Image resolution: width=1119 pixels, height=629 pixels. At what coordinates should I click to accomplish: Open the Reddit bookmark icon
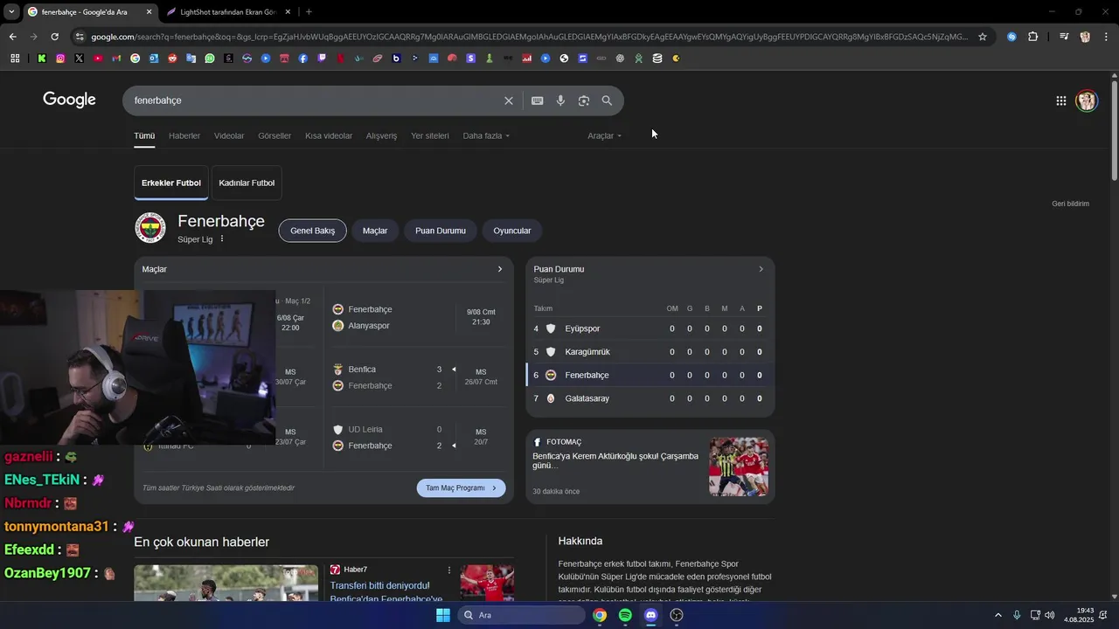click(x=172, y=59)
